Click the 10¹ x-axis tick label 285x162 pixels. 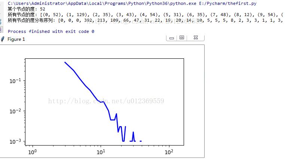101,152
